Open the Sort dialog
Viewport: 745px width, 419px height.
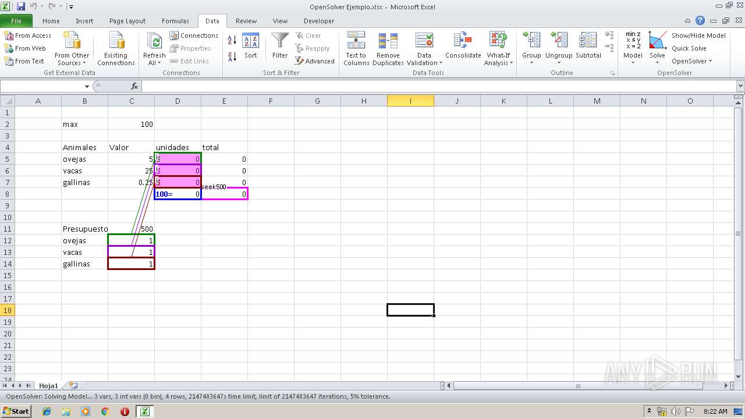(250, 47)
